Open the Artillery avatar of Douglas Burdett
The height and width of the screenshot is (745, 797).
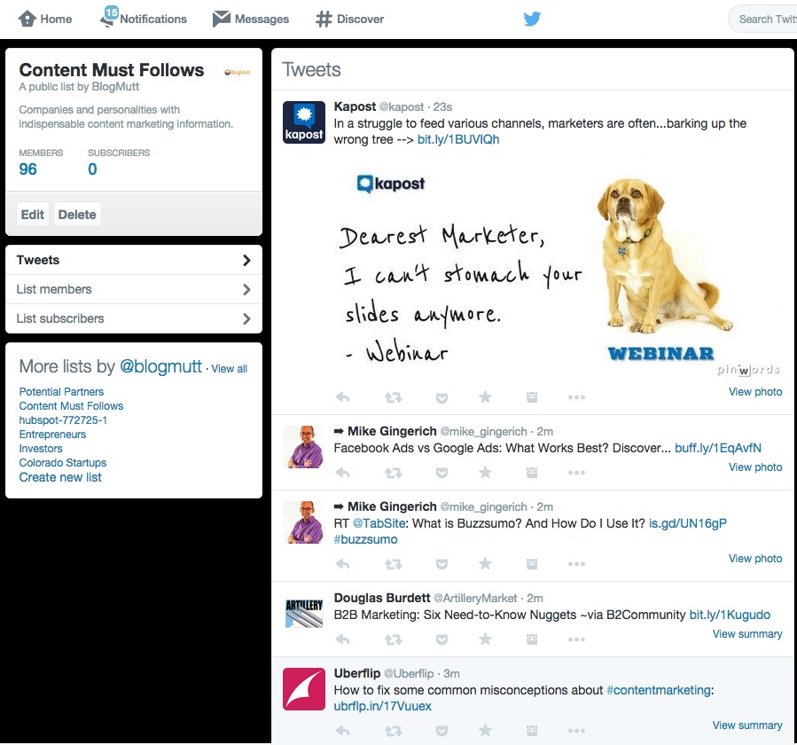click(304, 613)
